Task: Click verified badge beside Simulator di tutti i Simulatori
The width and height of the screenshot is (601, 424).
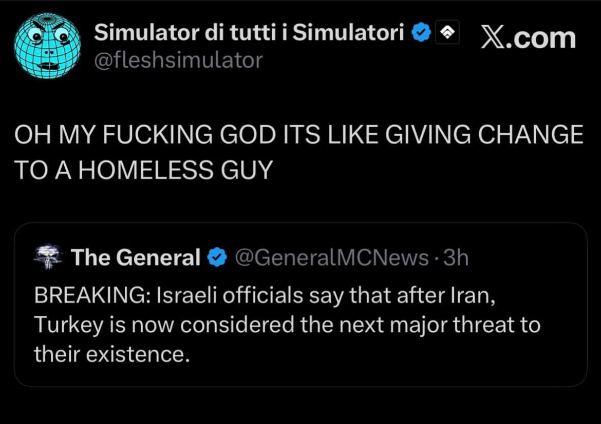Action: click(422, 34)
